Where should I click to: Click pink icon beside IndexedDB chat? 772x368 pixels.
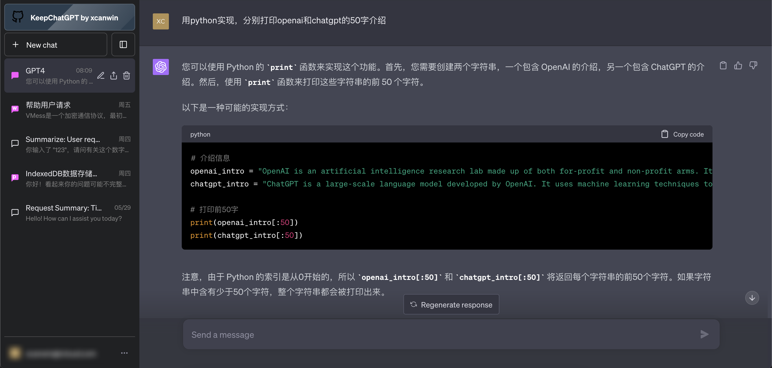[x=15, y=178]
